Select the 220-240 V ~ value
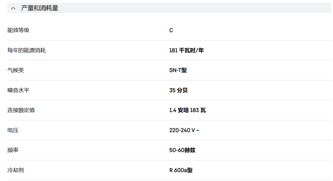333x181 pixels. (184, 130)
